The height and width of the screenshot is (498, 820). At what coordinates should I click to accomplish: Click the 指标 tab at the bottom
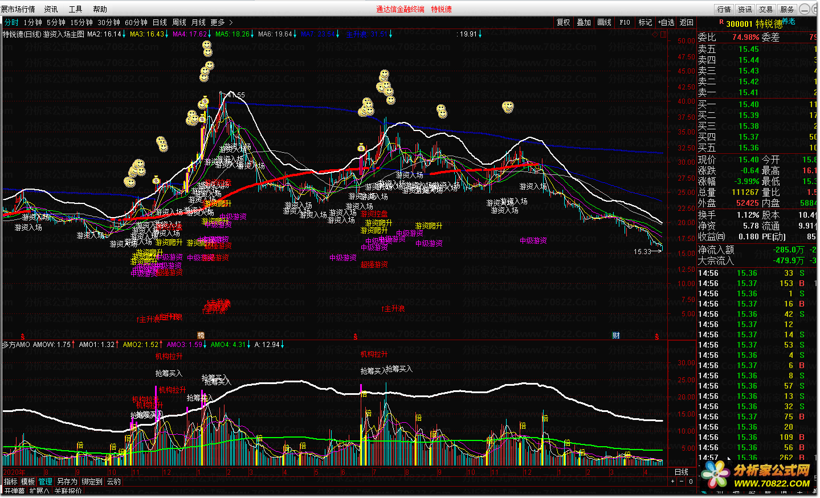tap(11, 481)
